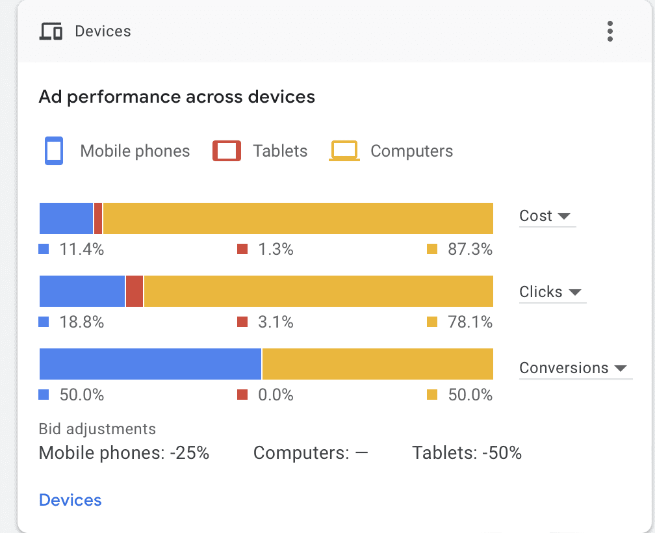Click the red tablet segment in Cost bar
This screenshot has width=655, height=533.
coord(98,218)
